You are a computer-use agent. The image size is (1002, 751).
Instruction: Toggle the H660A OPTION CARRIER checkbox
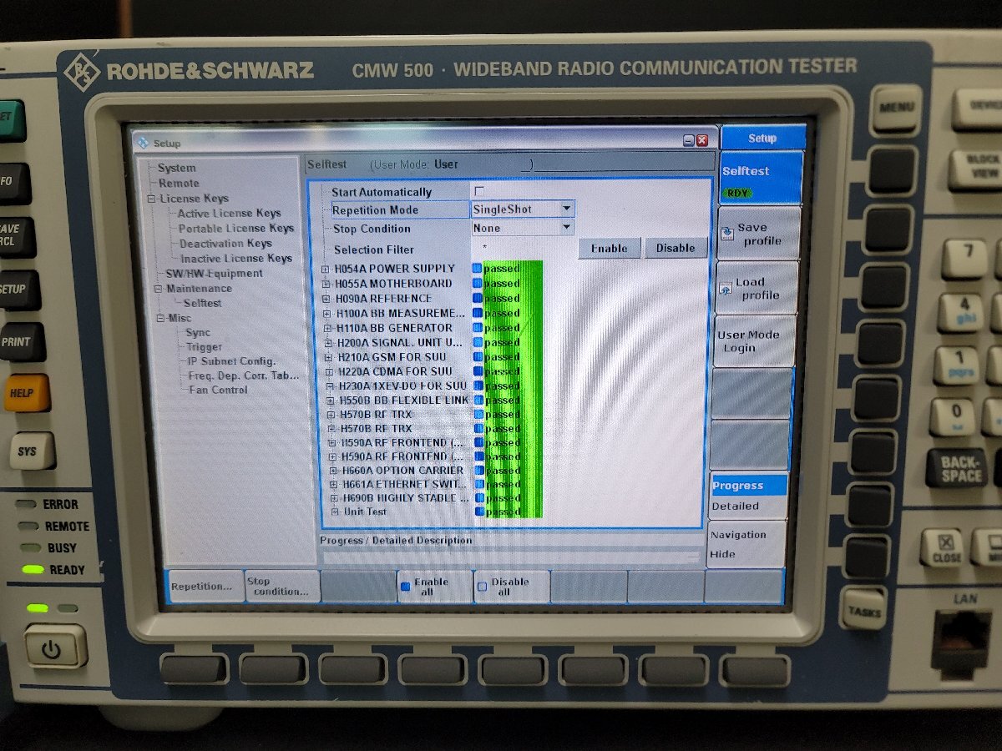click(x=479, y=471)
